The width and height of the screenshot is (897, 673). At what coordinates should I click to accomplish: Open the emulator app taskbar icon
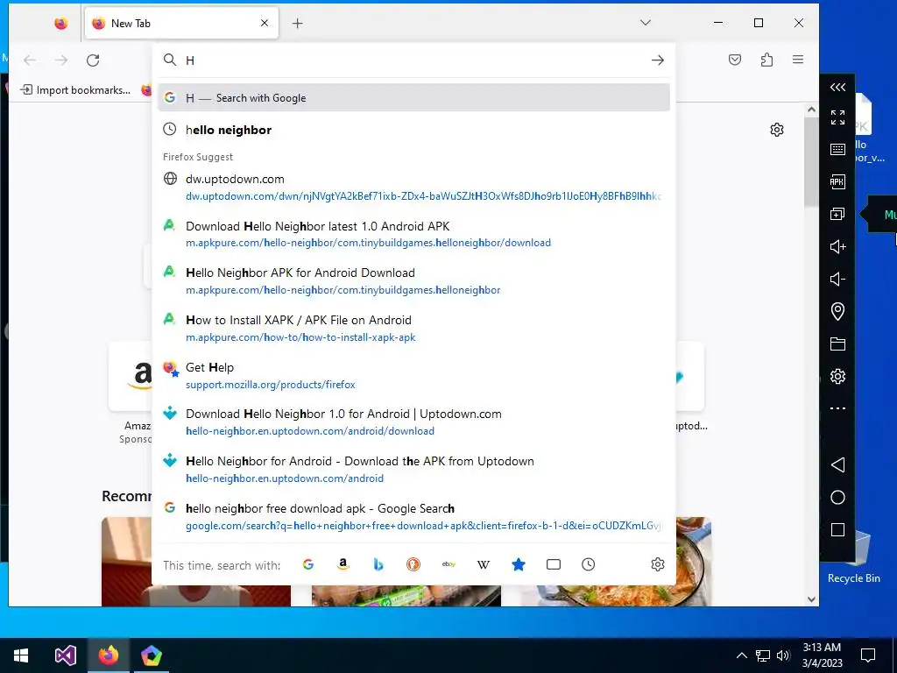(152, 655)
